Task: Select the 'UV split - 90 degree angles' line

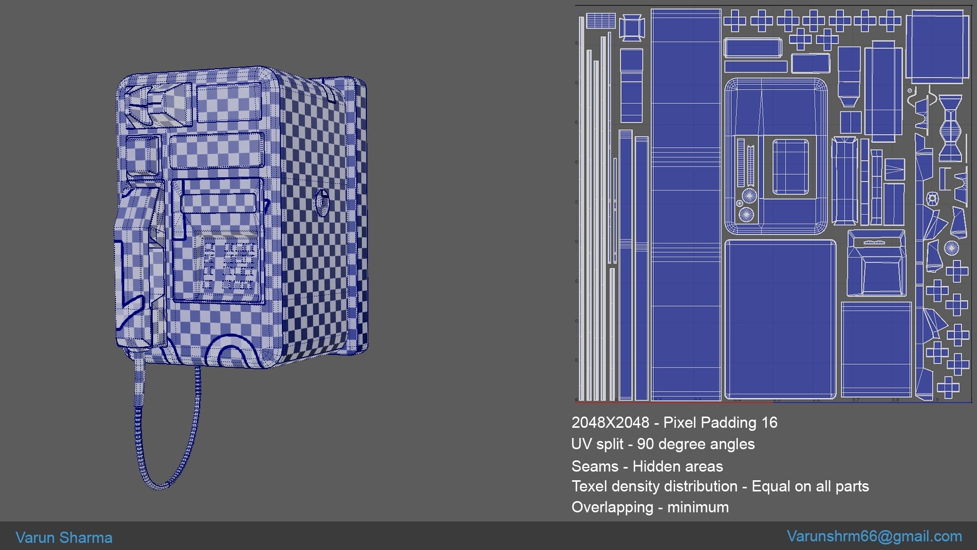Action: pyautogui.click(x=663, y=444)
